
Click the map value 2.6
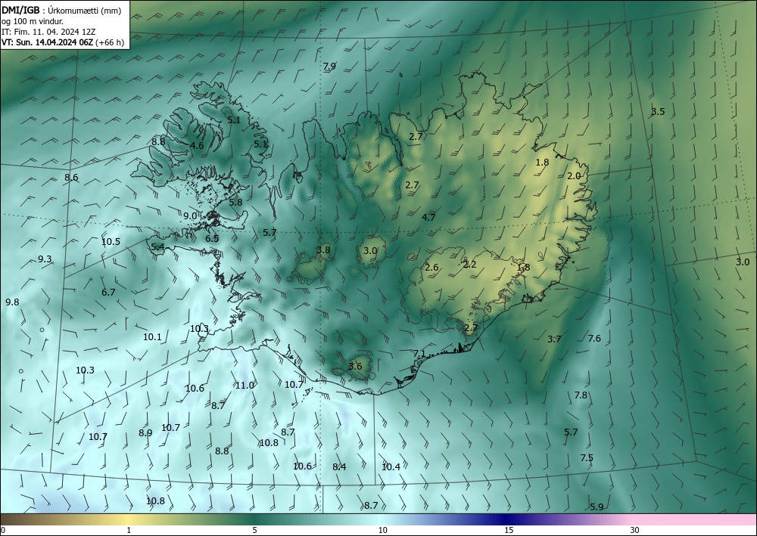tap(431, 268)
